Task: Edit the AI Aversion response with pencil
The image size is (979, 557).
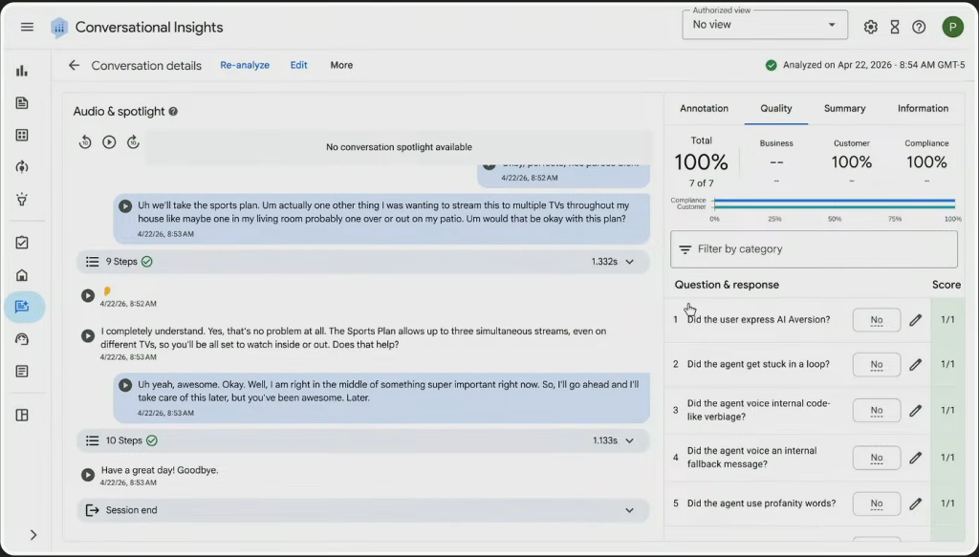Action: 915,320
